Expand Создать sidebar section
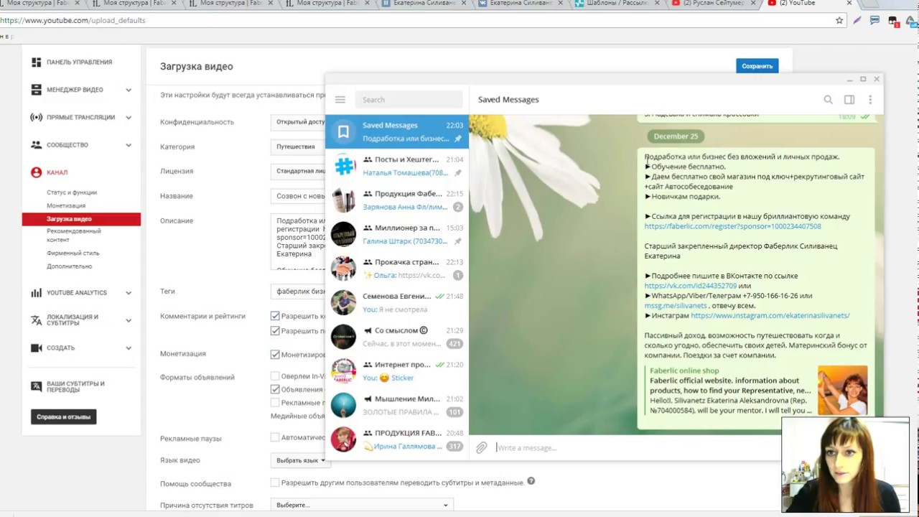 coord(129,348)
